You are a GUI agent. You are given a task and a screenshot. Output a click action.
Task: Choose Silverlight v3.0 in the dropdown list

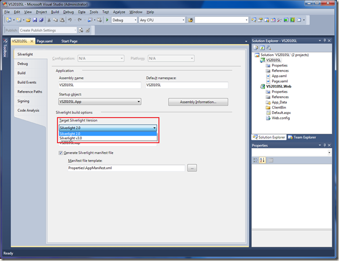click(108, 138)
